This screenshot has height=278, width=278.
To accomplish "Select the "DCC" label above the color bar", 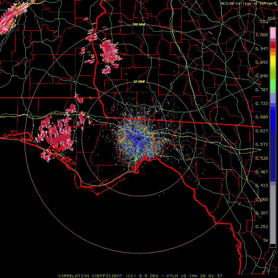I will point(271,19).
